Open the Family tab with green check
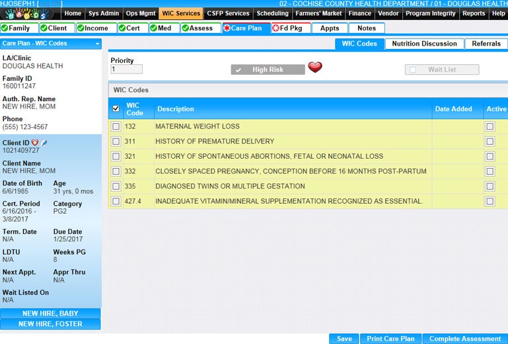Image resolution: width=508 pixels, height=344 pixels. pos(18,28)
